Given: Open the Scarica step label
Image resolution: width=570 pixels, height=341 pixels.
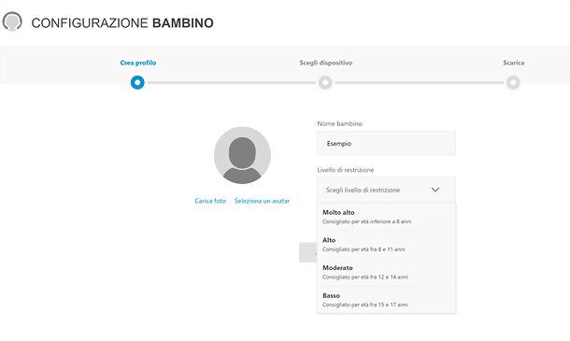Looking at the screenshot, I should pos(514,63).
